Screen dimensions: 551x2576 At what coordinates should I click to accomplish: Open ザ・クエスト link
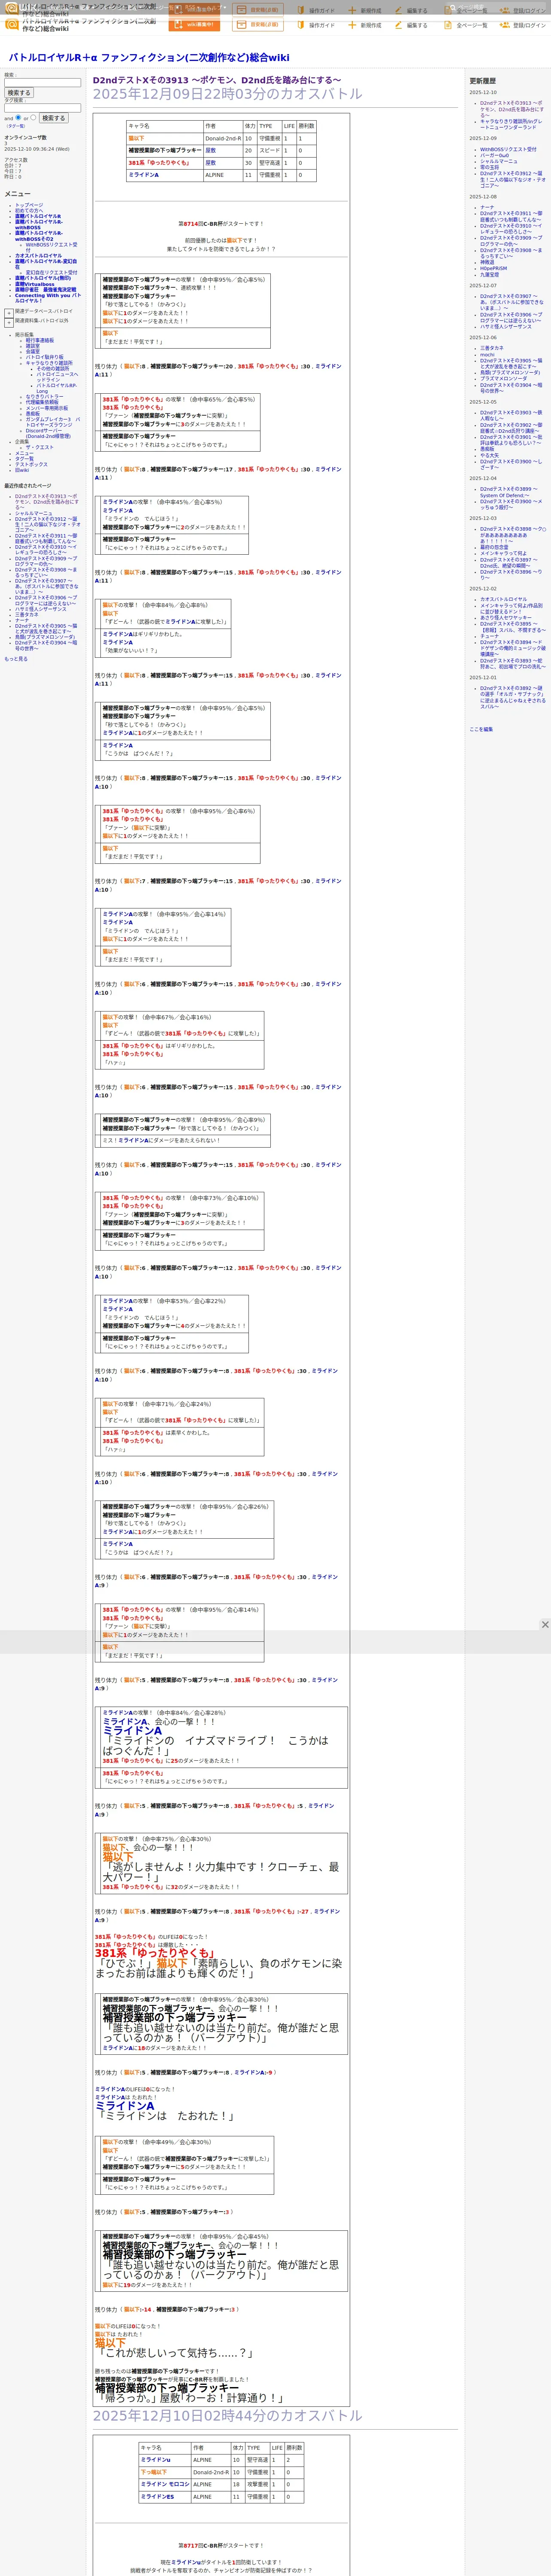pos(40,447)
